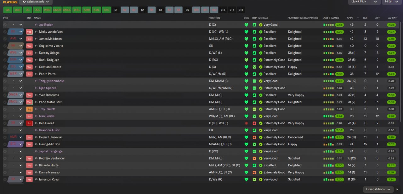The height and width of the screenshot is (194, 403).
Task: Open the Filter dropdown
Action: (392, 2)
